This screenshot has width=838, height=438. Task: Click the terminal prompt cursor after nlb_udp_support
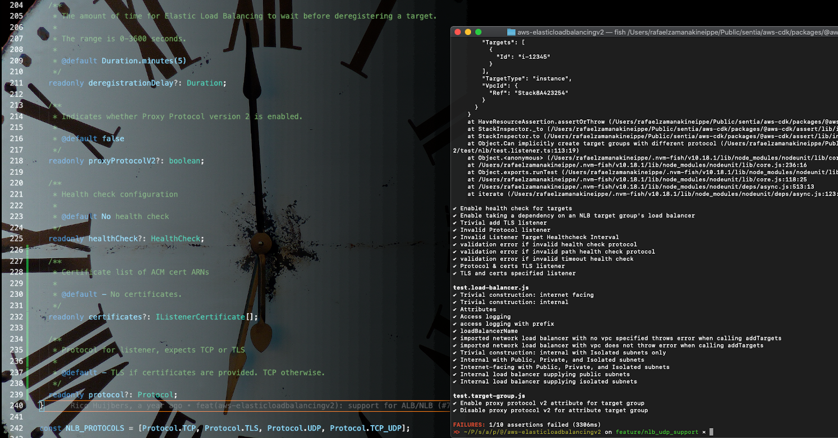tap(711, 432)
